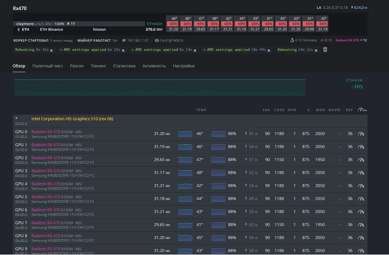The image size is (389, 255).
Task: Click the power consumption lightning icon 624.0 w
Action: 352,8
